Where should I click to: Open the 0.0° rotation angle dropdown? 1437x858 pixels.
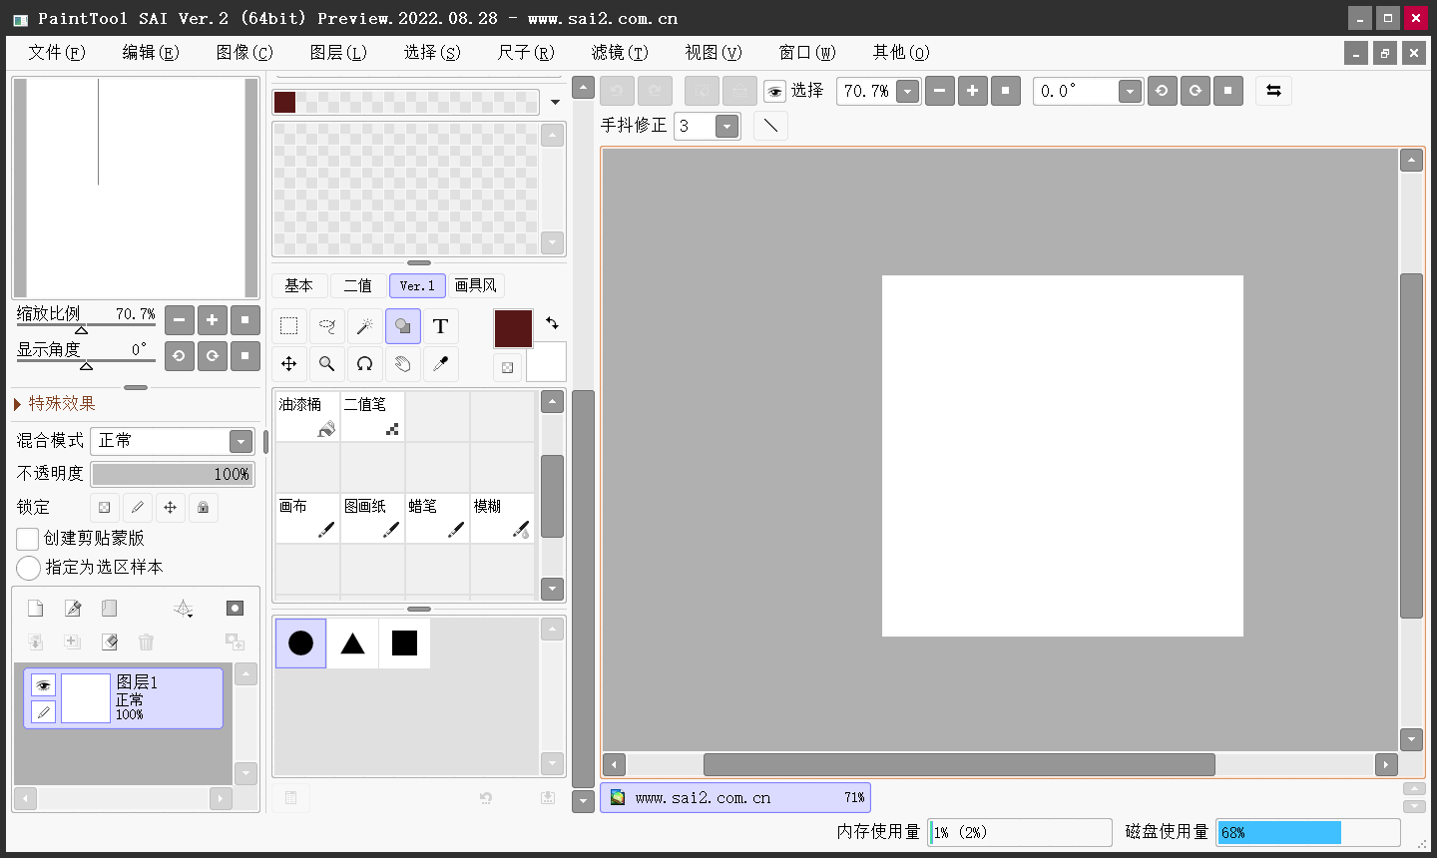(1130, 92)
